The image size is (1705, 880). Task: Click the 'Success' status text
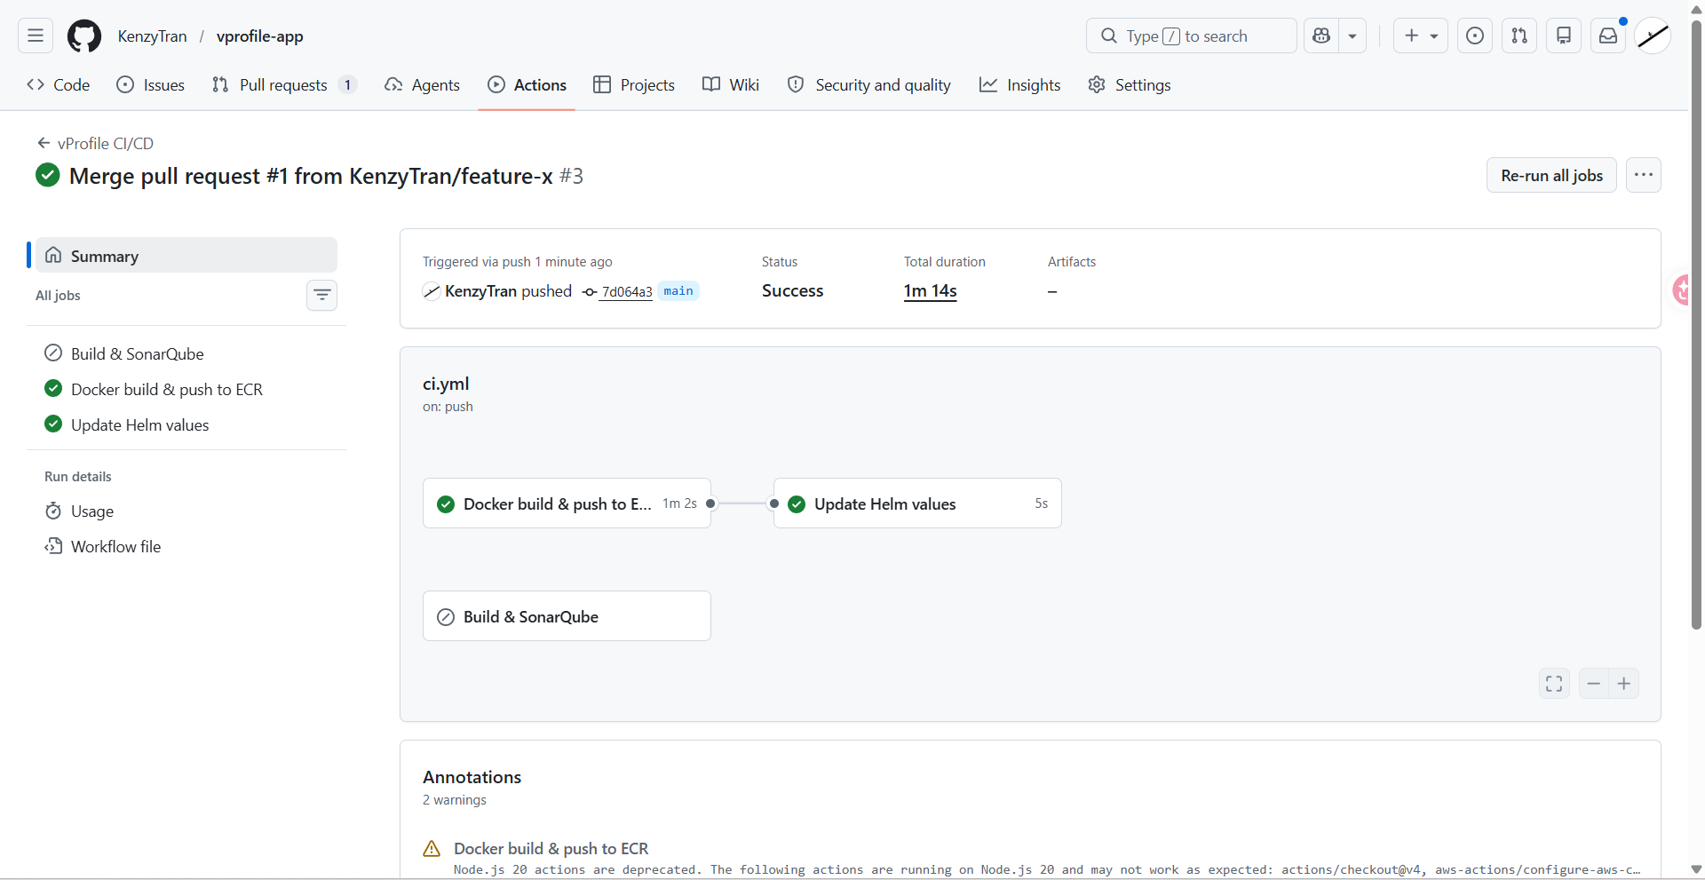[792, 290]
